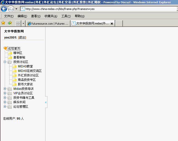The height and width of the screenshot is (141, 178).
Task: Click the Internet Explorer logo in title bar
Action: (2, 2)
